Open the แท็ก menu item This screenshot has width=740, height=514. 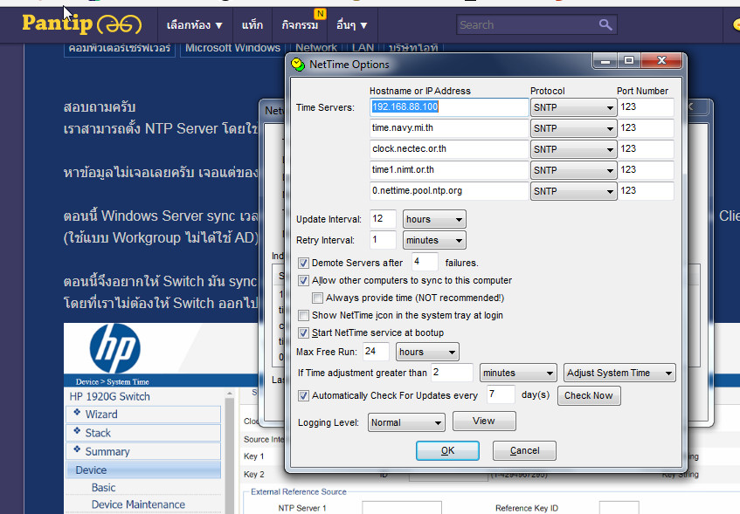coord(252,25)
